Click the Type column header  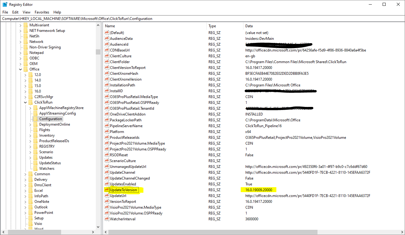[225, 26]
